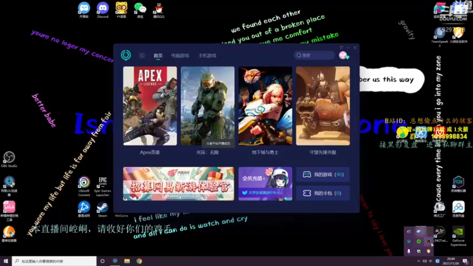Launch Epic Games Launcher from the desktop
The image size is (473, 266).
click(x=102, y=186)
